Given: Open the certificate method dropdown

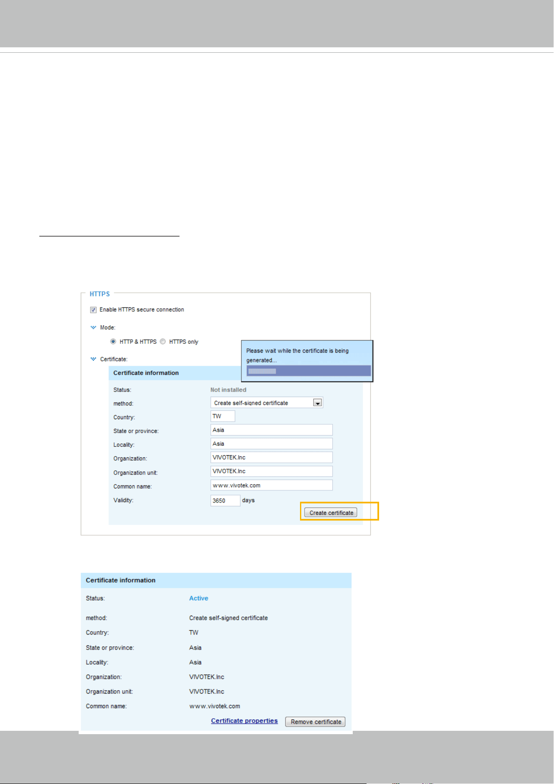Looking at the screenshot, I should click(267, 403).
